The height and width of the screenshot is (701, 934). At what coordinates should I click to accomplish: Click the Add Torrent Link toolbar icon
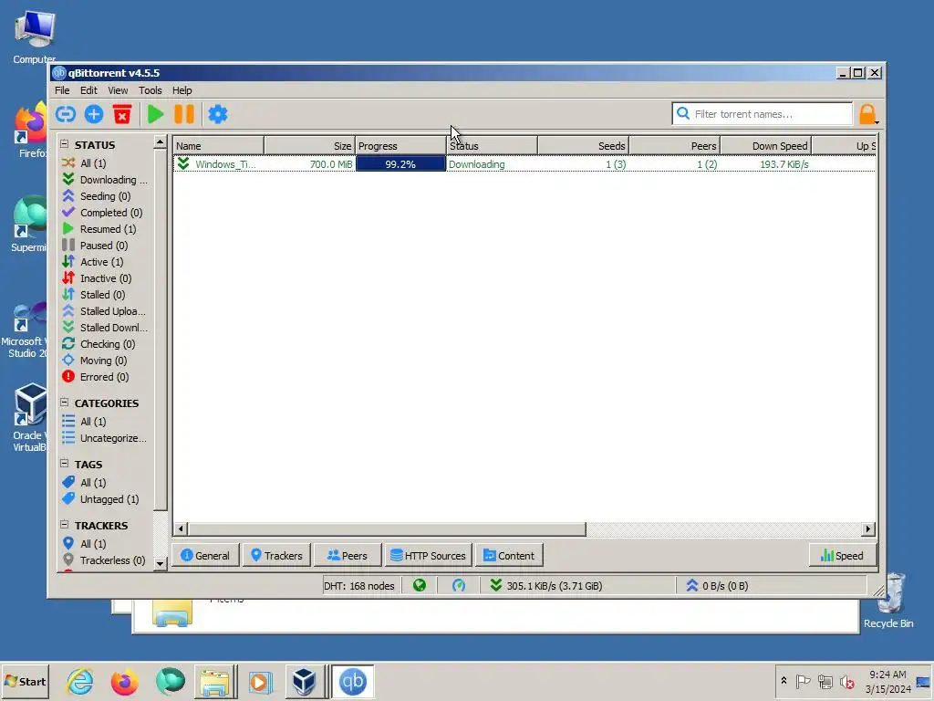point(66,114)
